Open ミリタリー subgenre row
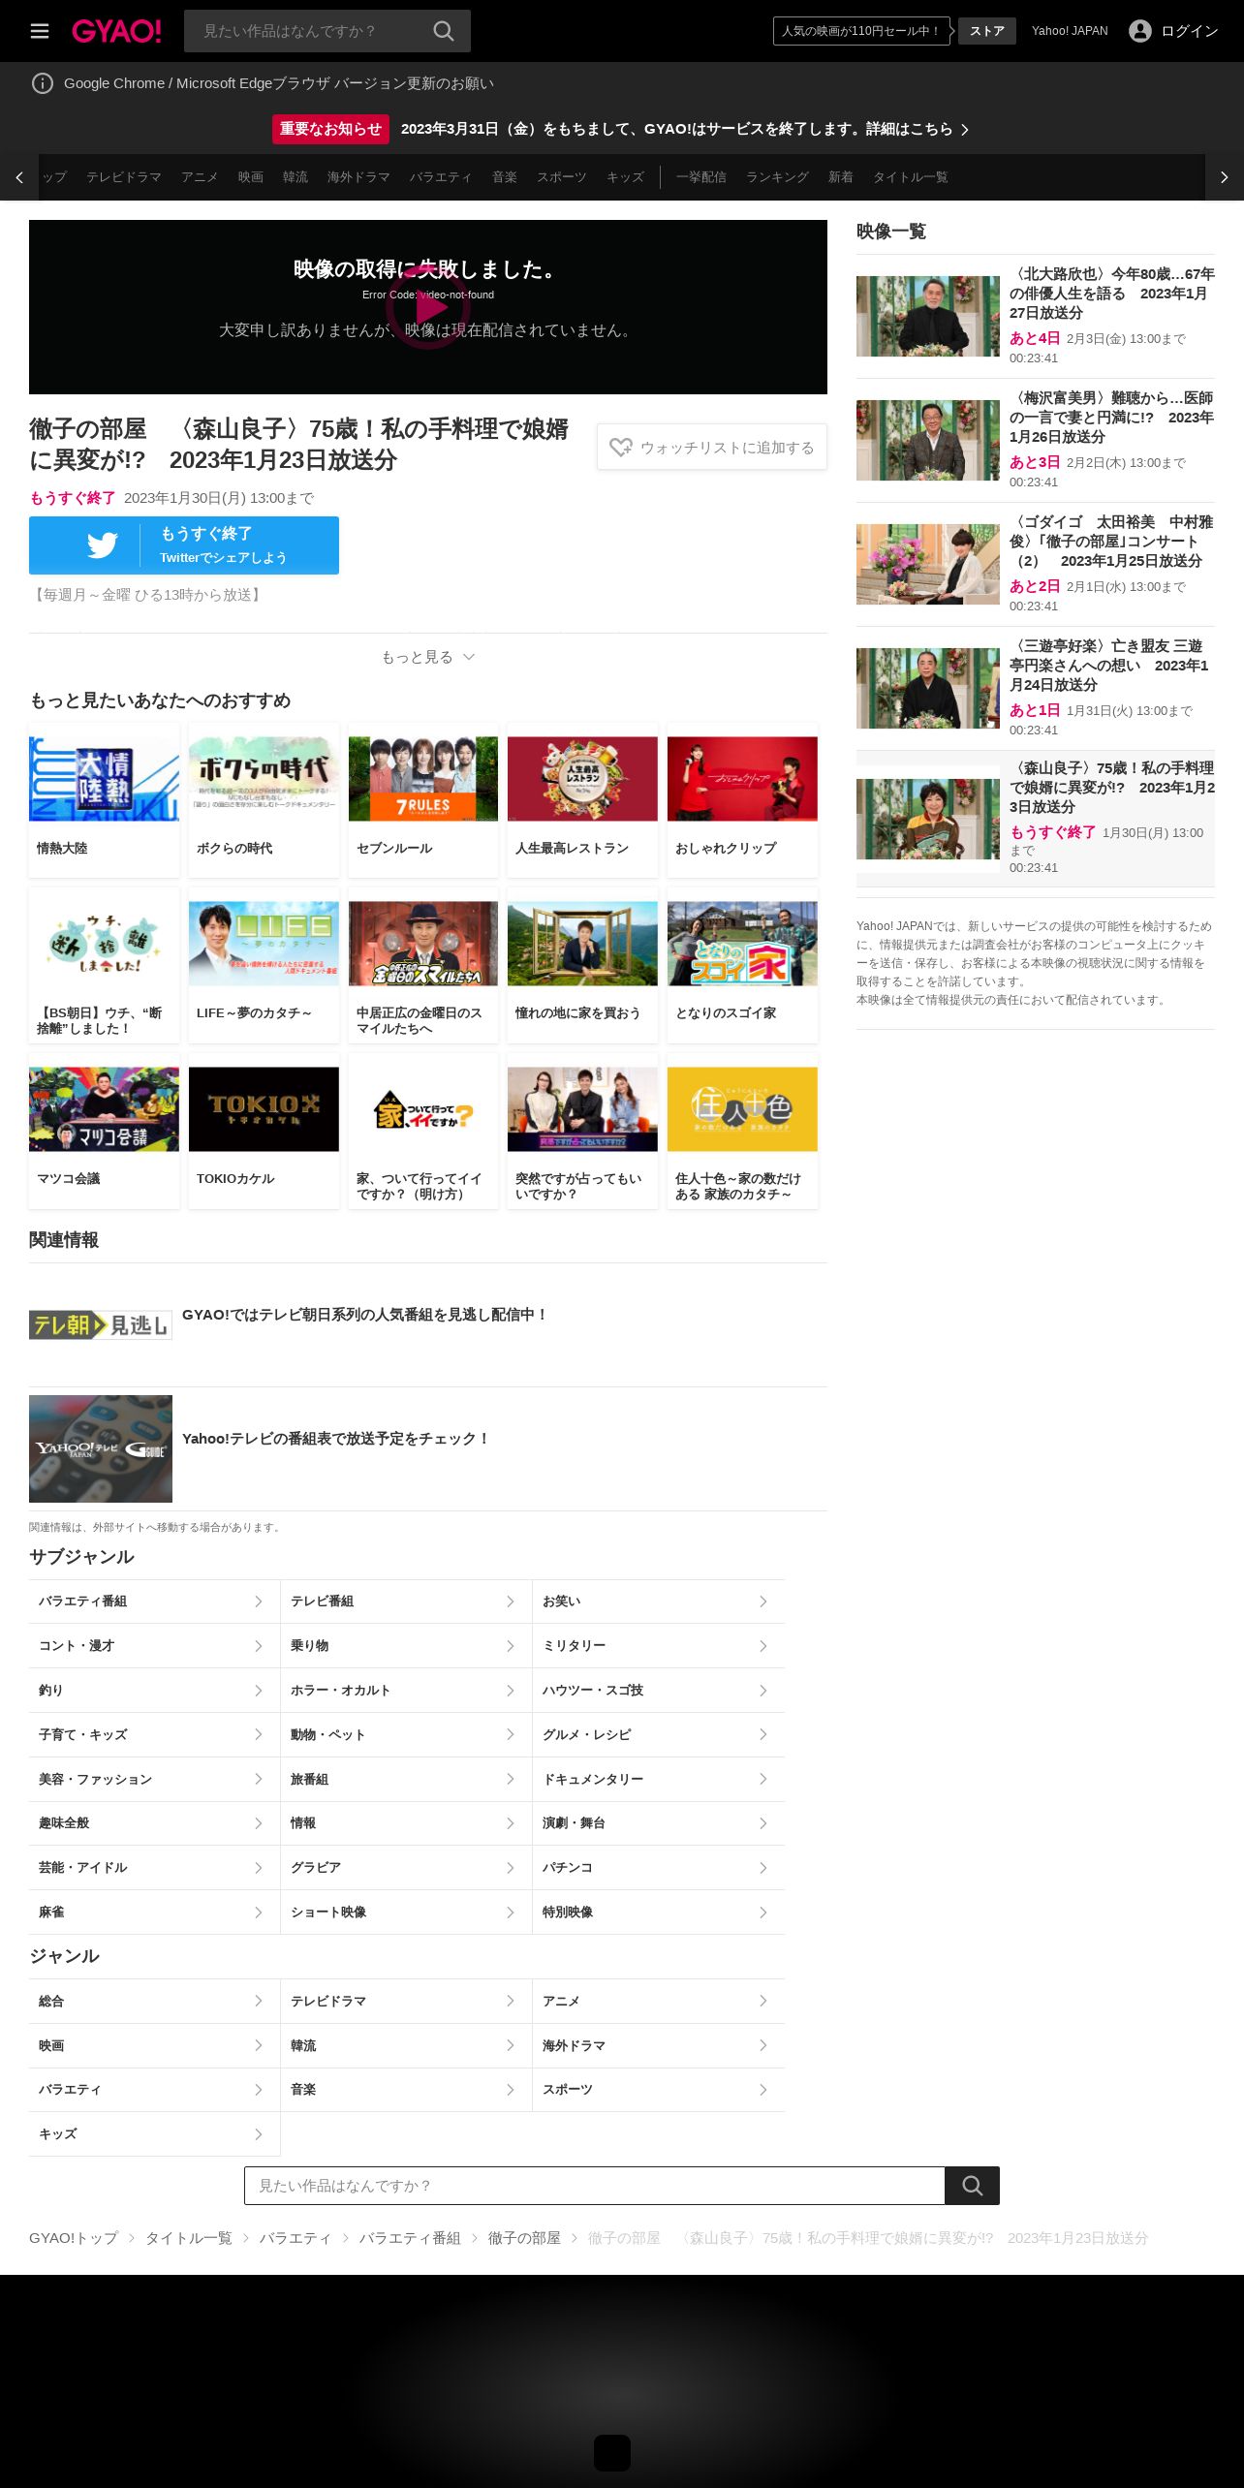This screenshot has width=1244, height=2488. (659, 1646)
